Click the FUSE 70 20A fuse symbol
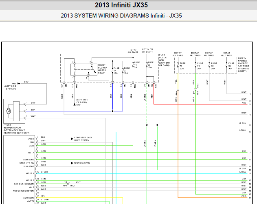 click(178, 66)
